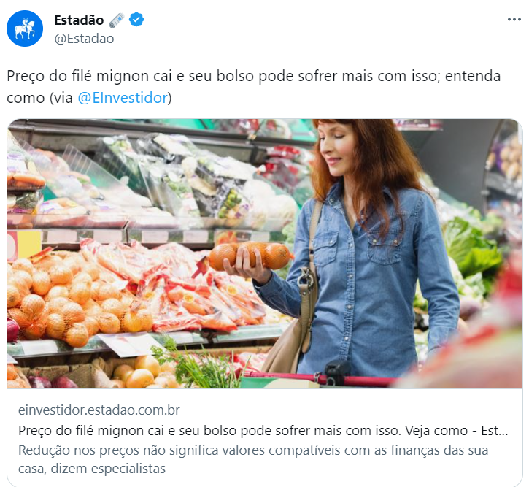Screen dimensions: 529x487
Task: Click the woman's face in the photo
Action: click(337, 148)
